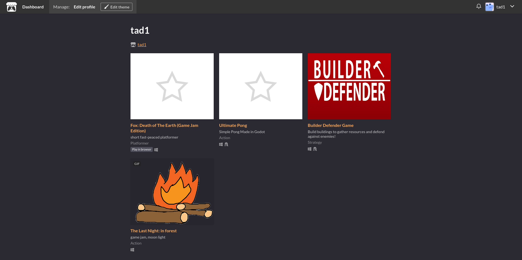Click the itch.io logo in header

tap(11, 7)
